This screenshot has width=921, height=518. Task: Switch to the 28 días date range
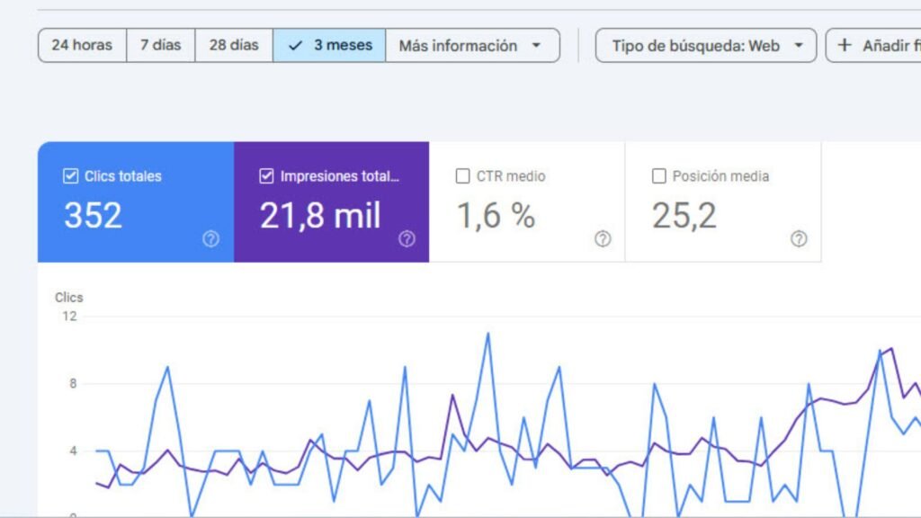click(233, 45)
